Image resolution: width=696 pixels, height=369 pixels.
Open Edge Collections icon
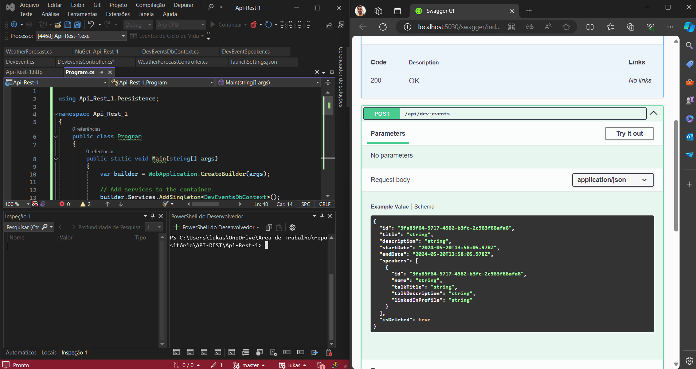coord(630,27)
